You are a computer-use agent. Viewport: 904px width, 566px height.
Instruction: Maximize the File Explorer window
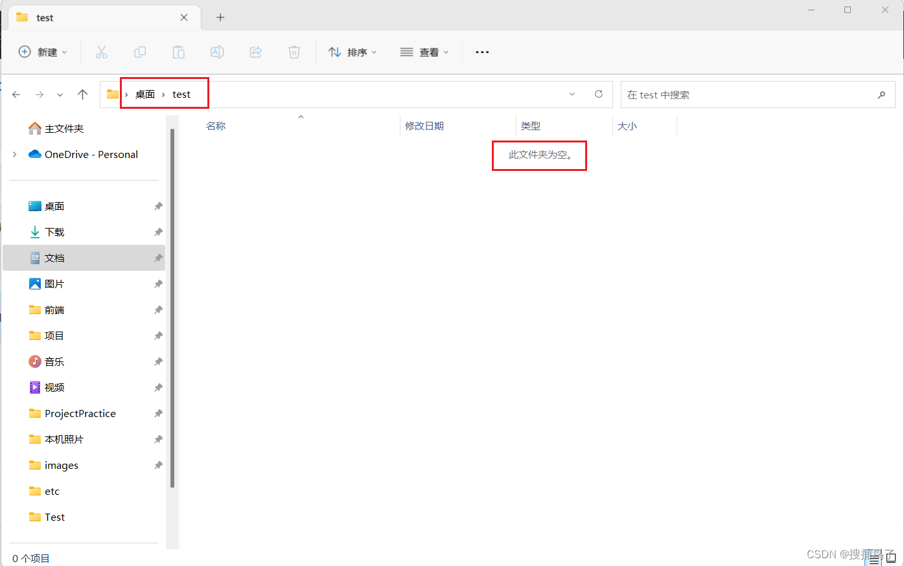point(848,10)
